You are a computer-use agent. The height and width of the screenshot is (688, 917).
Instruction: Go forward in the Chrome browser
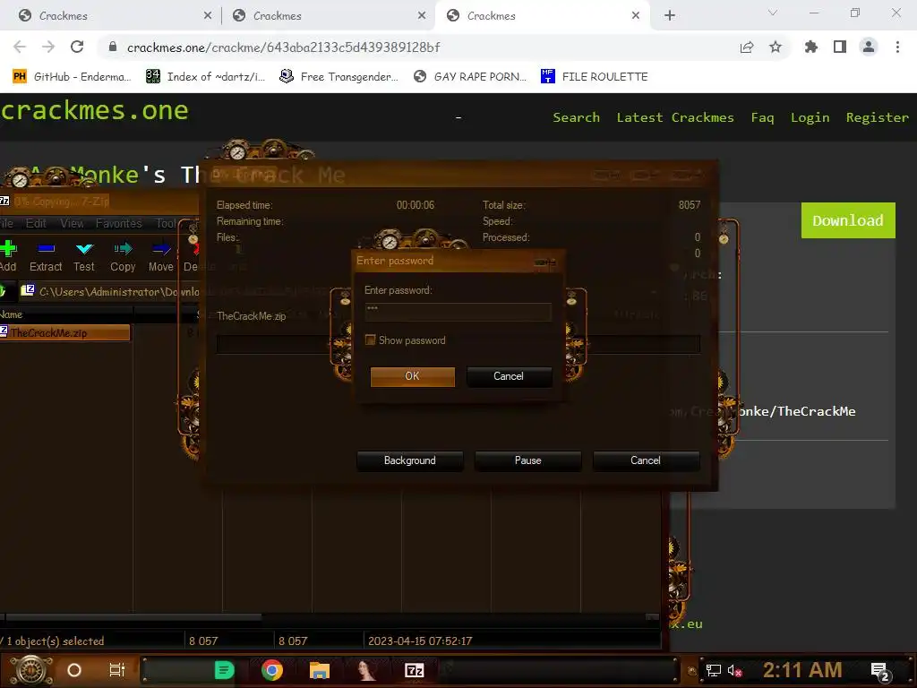coord(48,47)
